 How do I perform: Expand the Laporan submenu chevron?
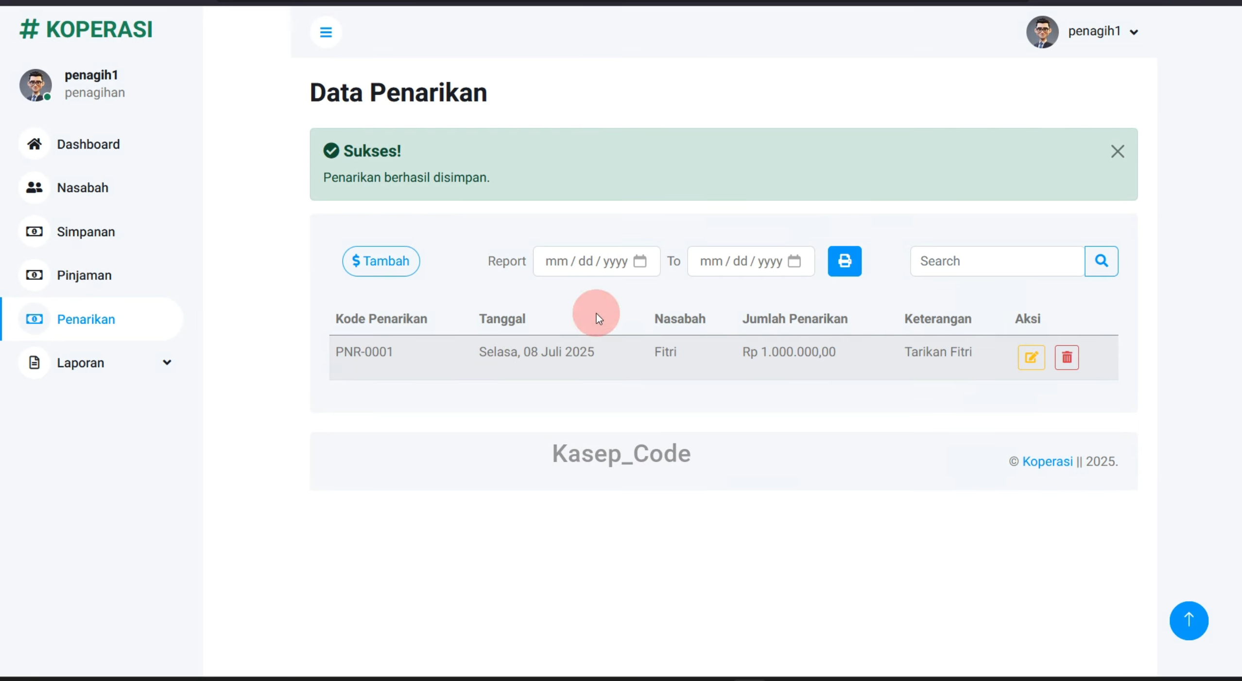(167, 362)
